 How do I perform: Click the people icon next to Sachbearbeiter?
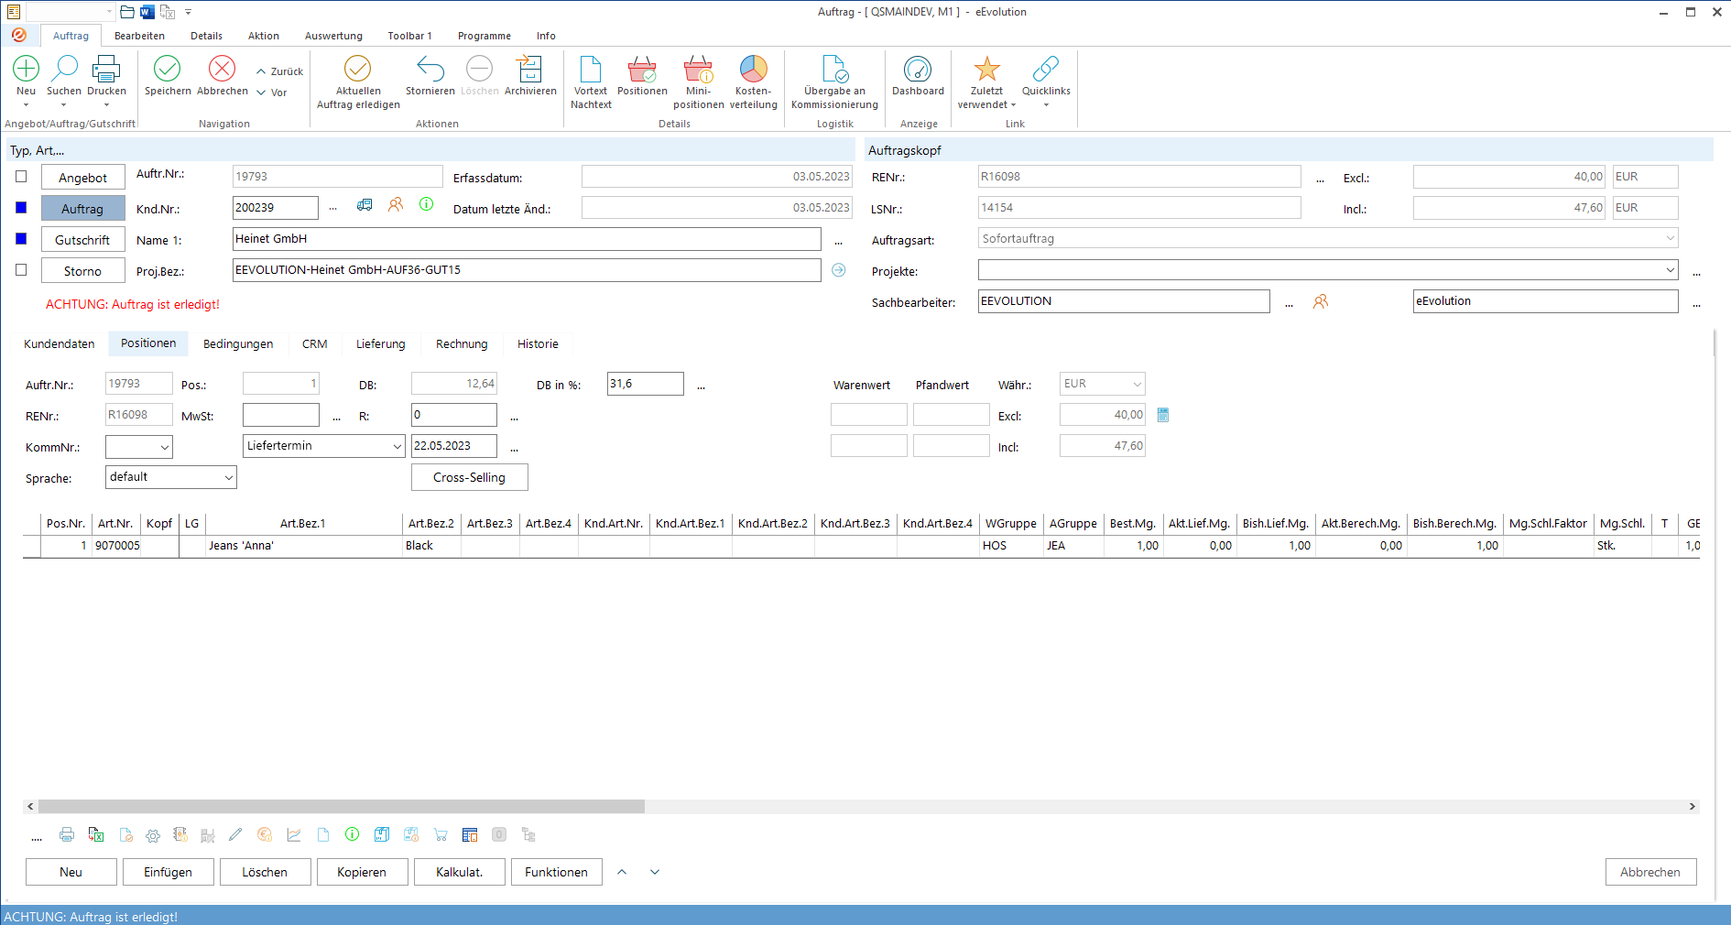coord(1321,301)
